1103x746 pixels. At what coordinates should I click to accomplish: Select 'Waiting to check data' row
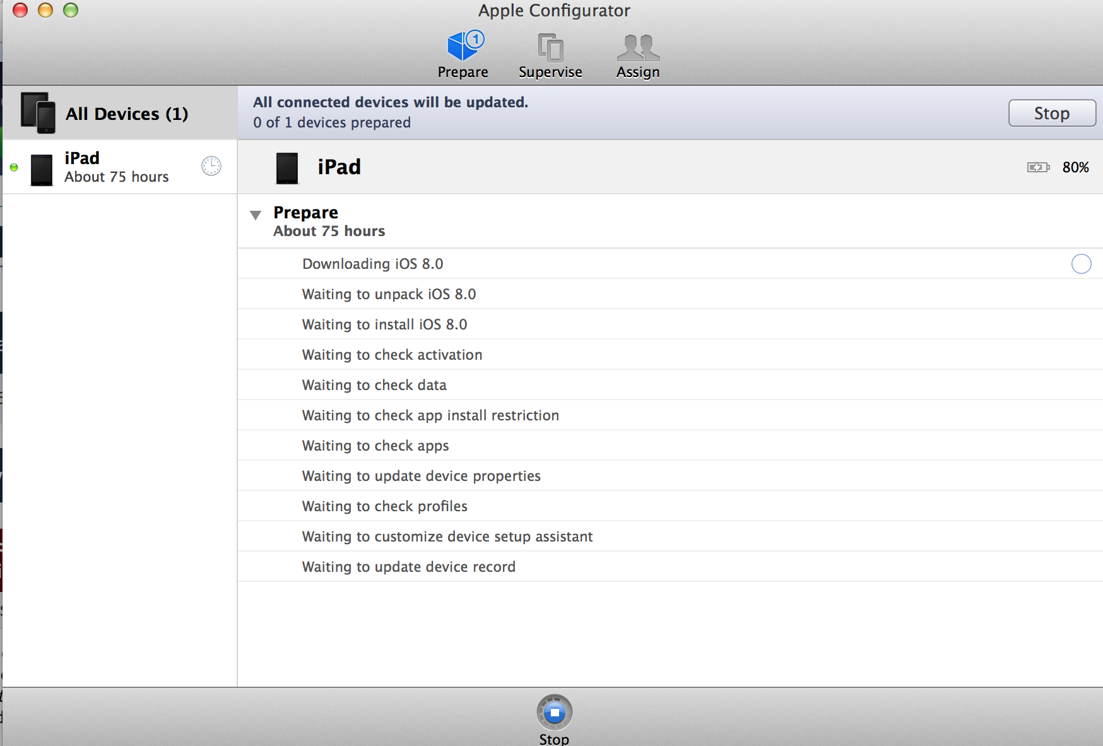[x=670, y=385]
